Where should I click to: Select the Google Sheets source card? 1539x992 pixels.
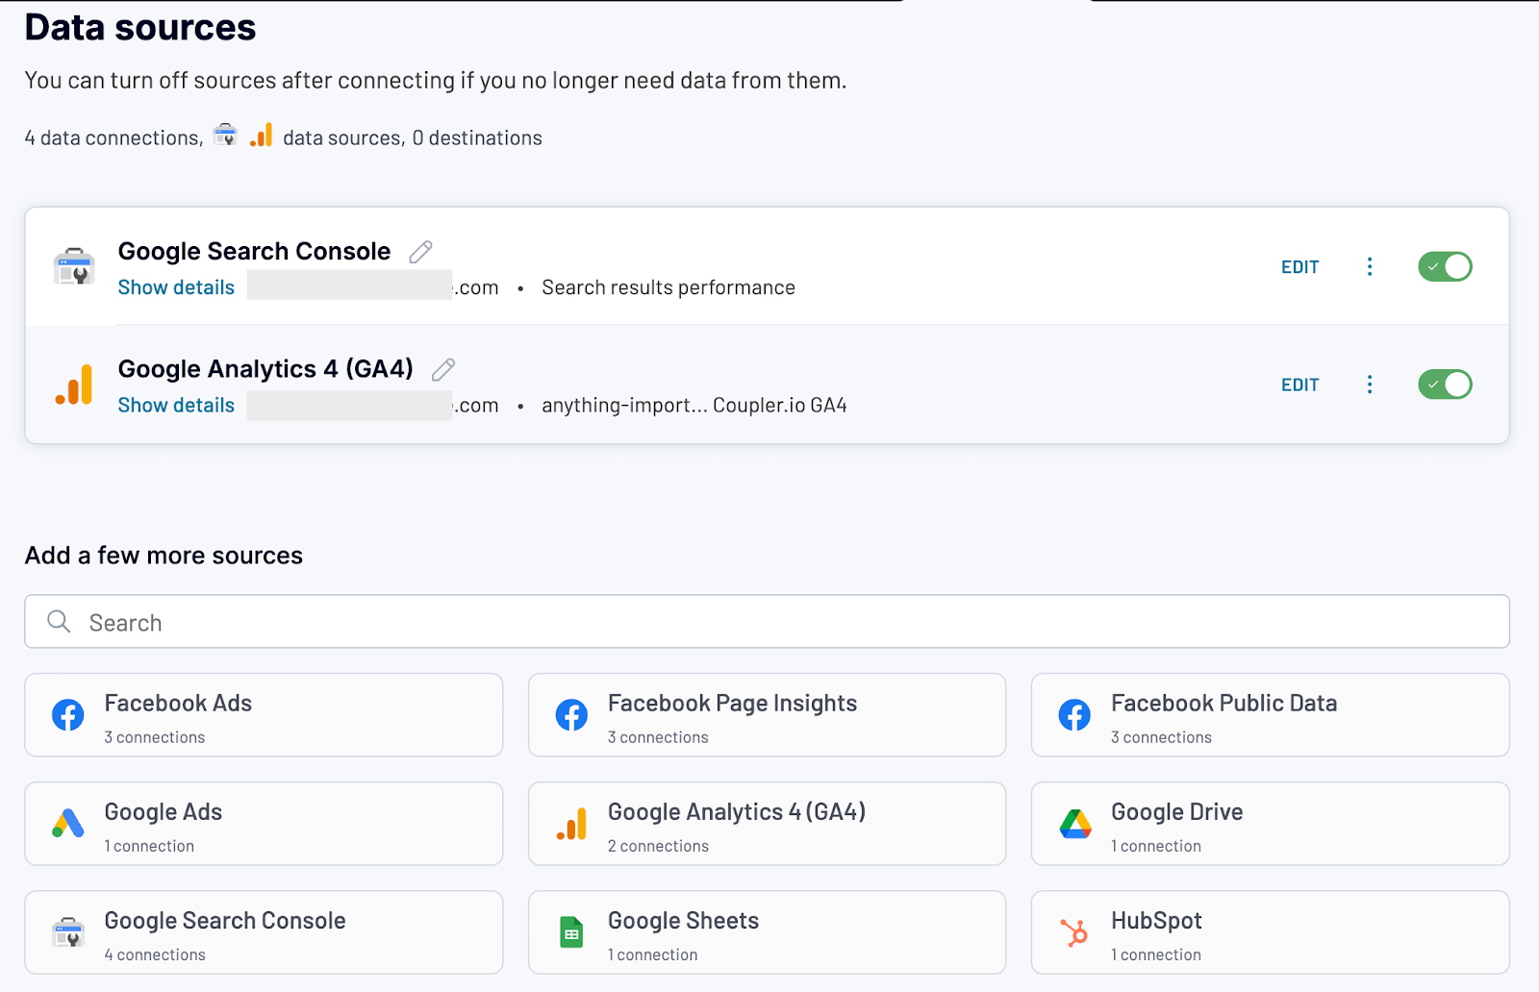click(x=767, y=932)
